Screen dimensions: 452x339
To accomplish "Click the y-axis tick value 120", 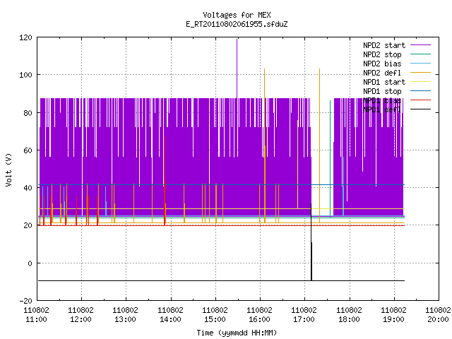I will tap(25, 37).
